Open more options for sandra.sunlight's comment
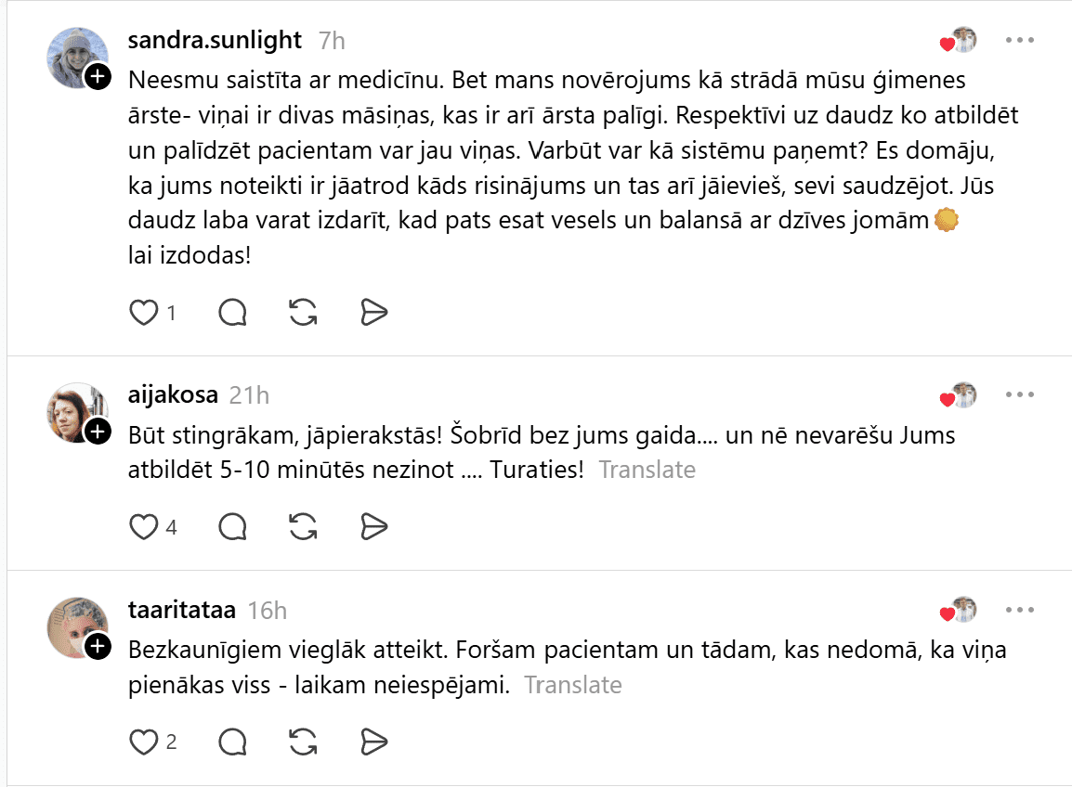The width and height of the screenshot is (1072, 787). tap(1019, 41)
